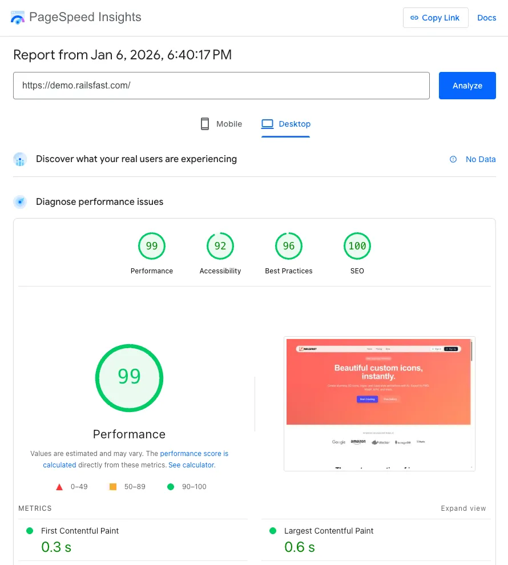508x565 pixels.
Task: Click Expand view above the metrics
Action: click(463, 508)
